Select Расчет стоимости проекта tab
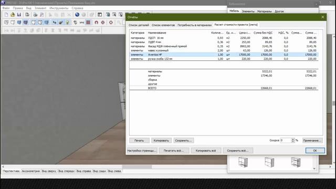The height and width of the screenshot is (189, 336). pyautogui.click(x=236, y=25)
